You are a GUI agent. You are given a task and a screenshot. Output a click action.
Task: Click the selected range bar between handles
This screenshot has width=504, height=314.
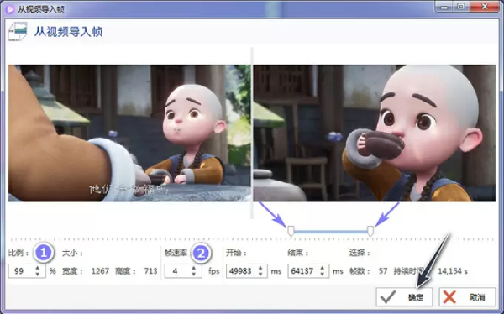(x=330, y=232)
